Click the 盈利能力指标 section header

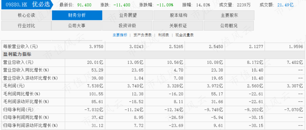[18, 55]
